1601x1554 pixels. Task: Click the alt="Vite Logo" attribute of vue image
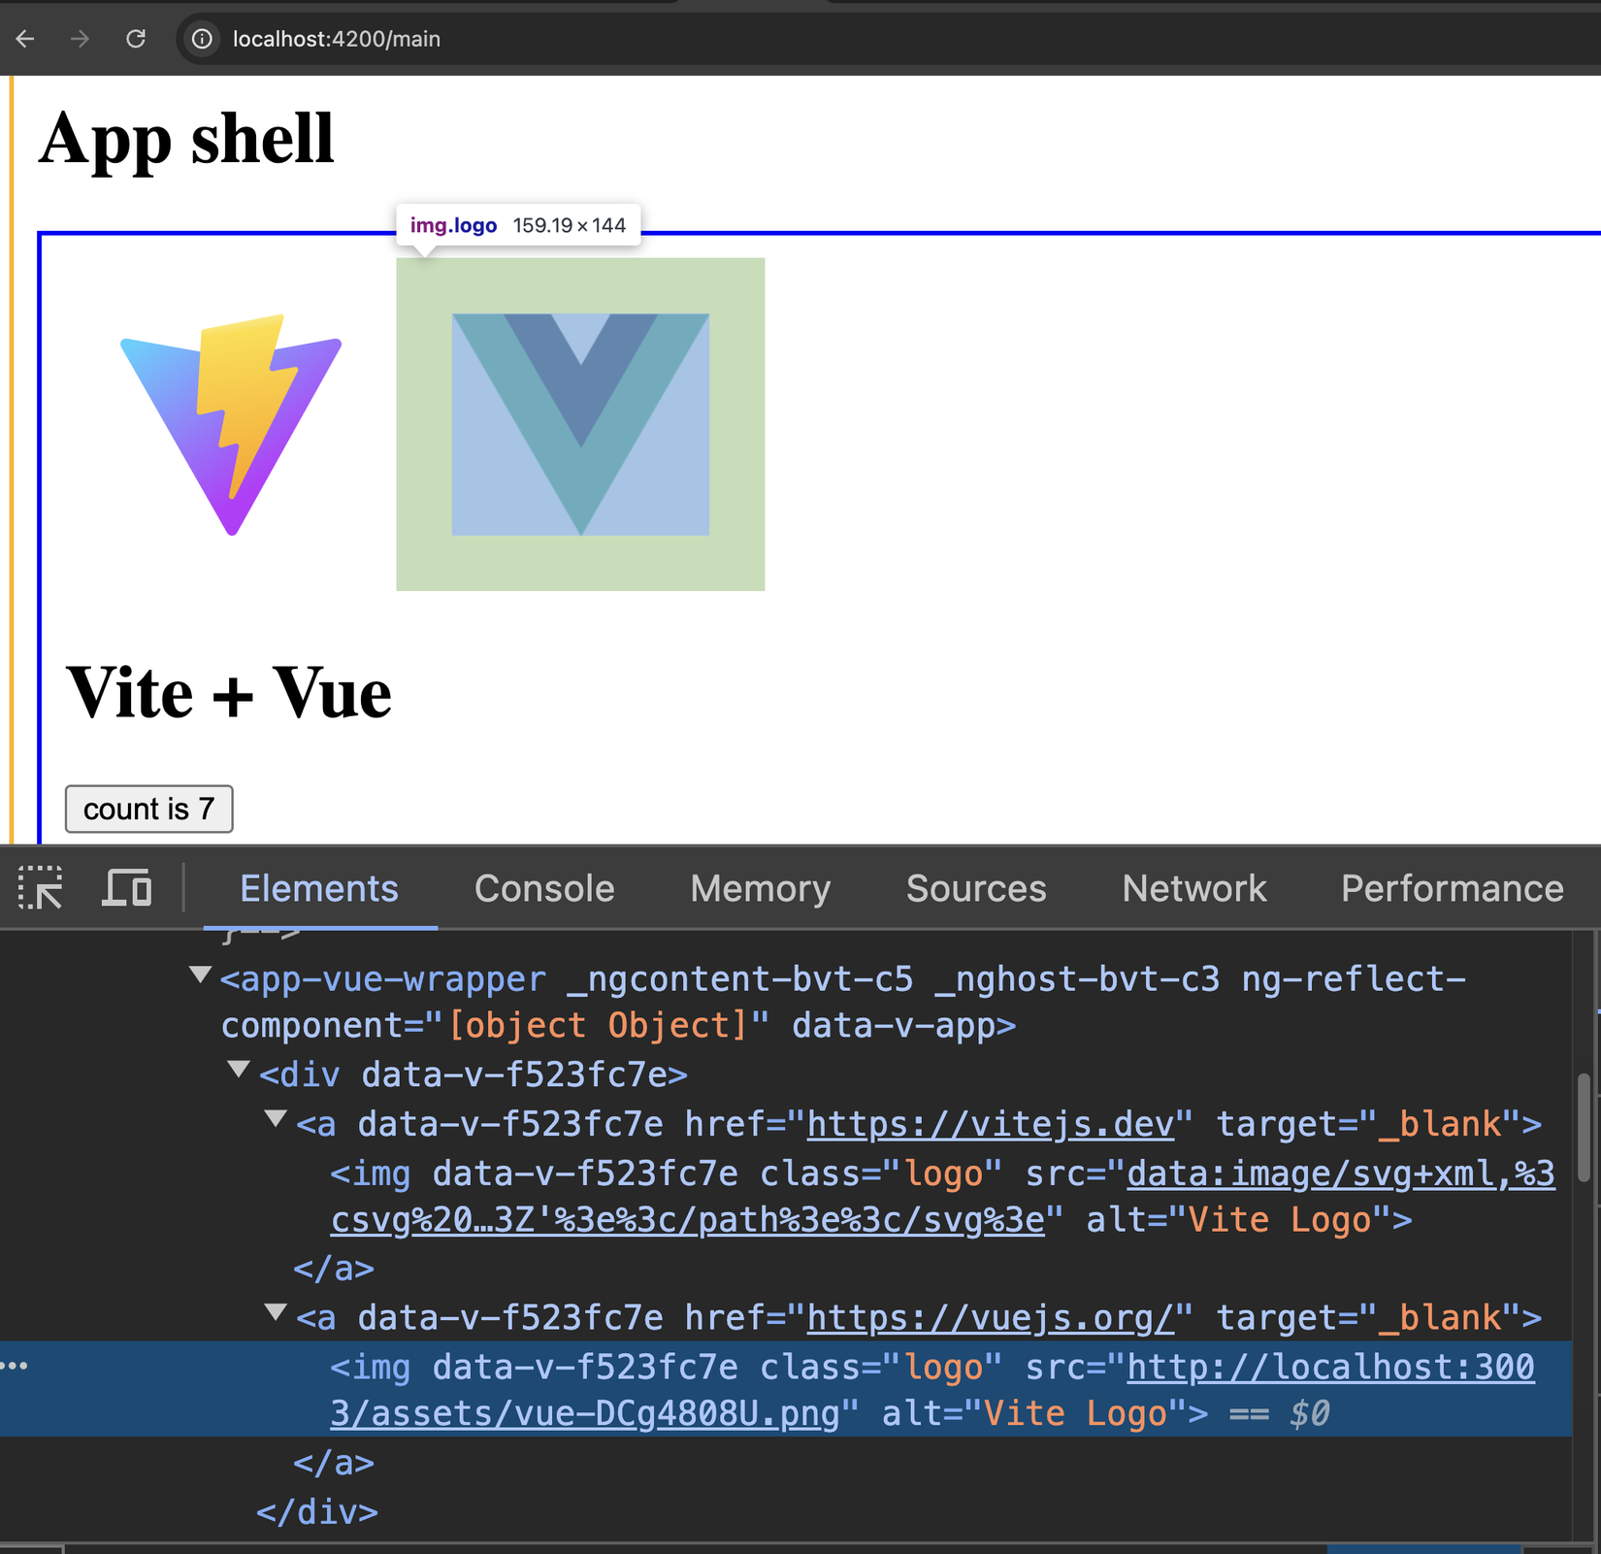[x=1037, y=1413]
